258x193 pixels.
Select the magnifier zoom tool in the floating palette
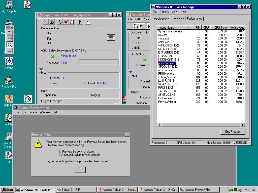click(x=10, y=45)
